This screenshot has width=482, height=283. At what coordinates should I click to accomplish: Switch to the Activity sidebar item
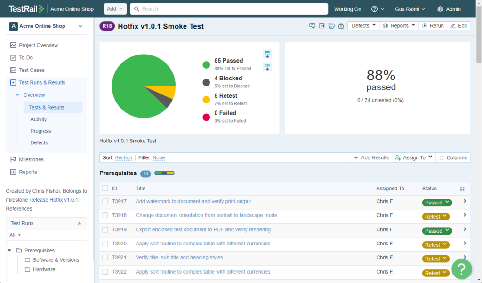coord(39,119)
